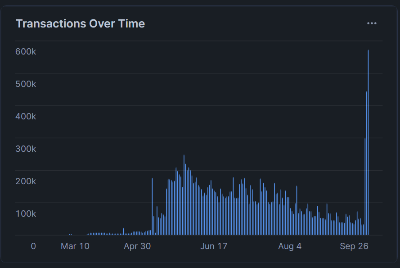Select the 200k y-axis label
Viewport: 400px width, 268px height.
[x=26, y=182]
